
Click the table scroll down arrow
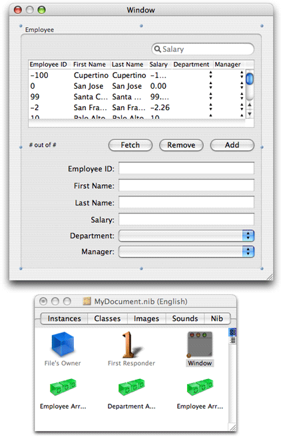click(249, 113)
